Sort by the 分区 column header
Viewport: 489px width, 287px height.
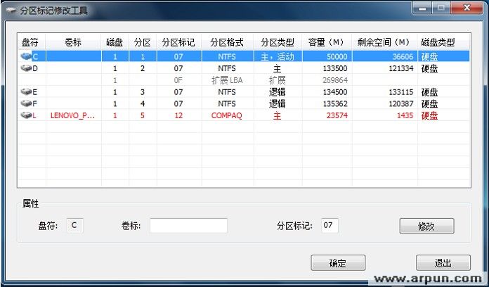point(143,42)
